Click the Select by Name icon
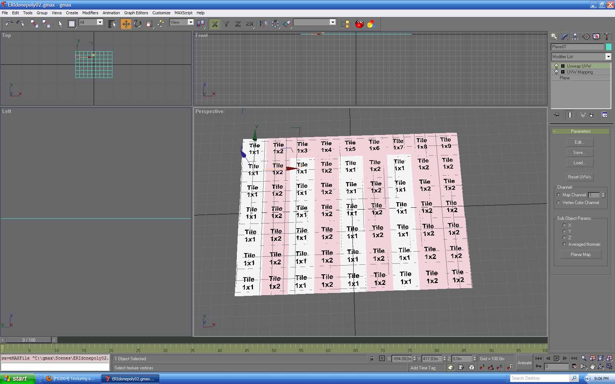The height and width of the screenshot is (384, 615). coord(112,24)
